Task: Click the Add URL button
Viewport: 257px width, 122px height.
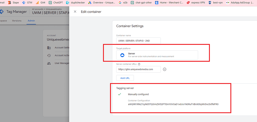Action: (125, 78)
